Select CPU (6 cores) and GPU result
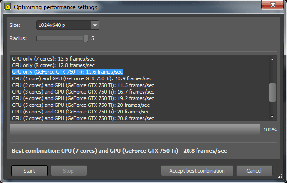Screen dimensions: 287x183 [81, 112]
